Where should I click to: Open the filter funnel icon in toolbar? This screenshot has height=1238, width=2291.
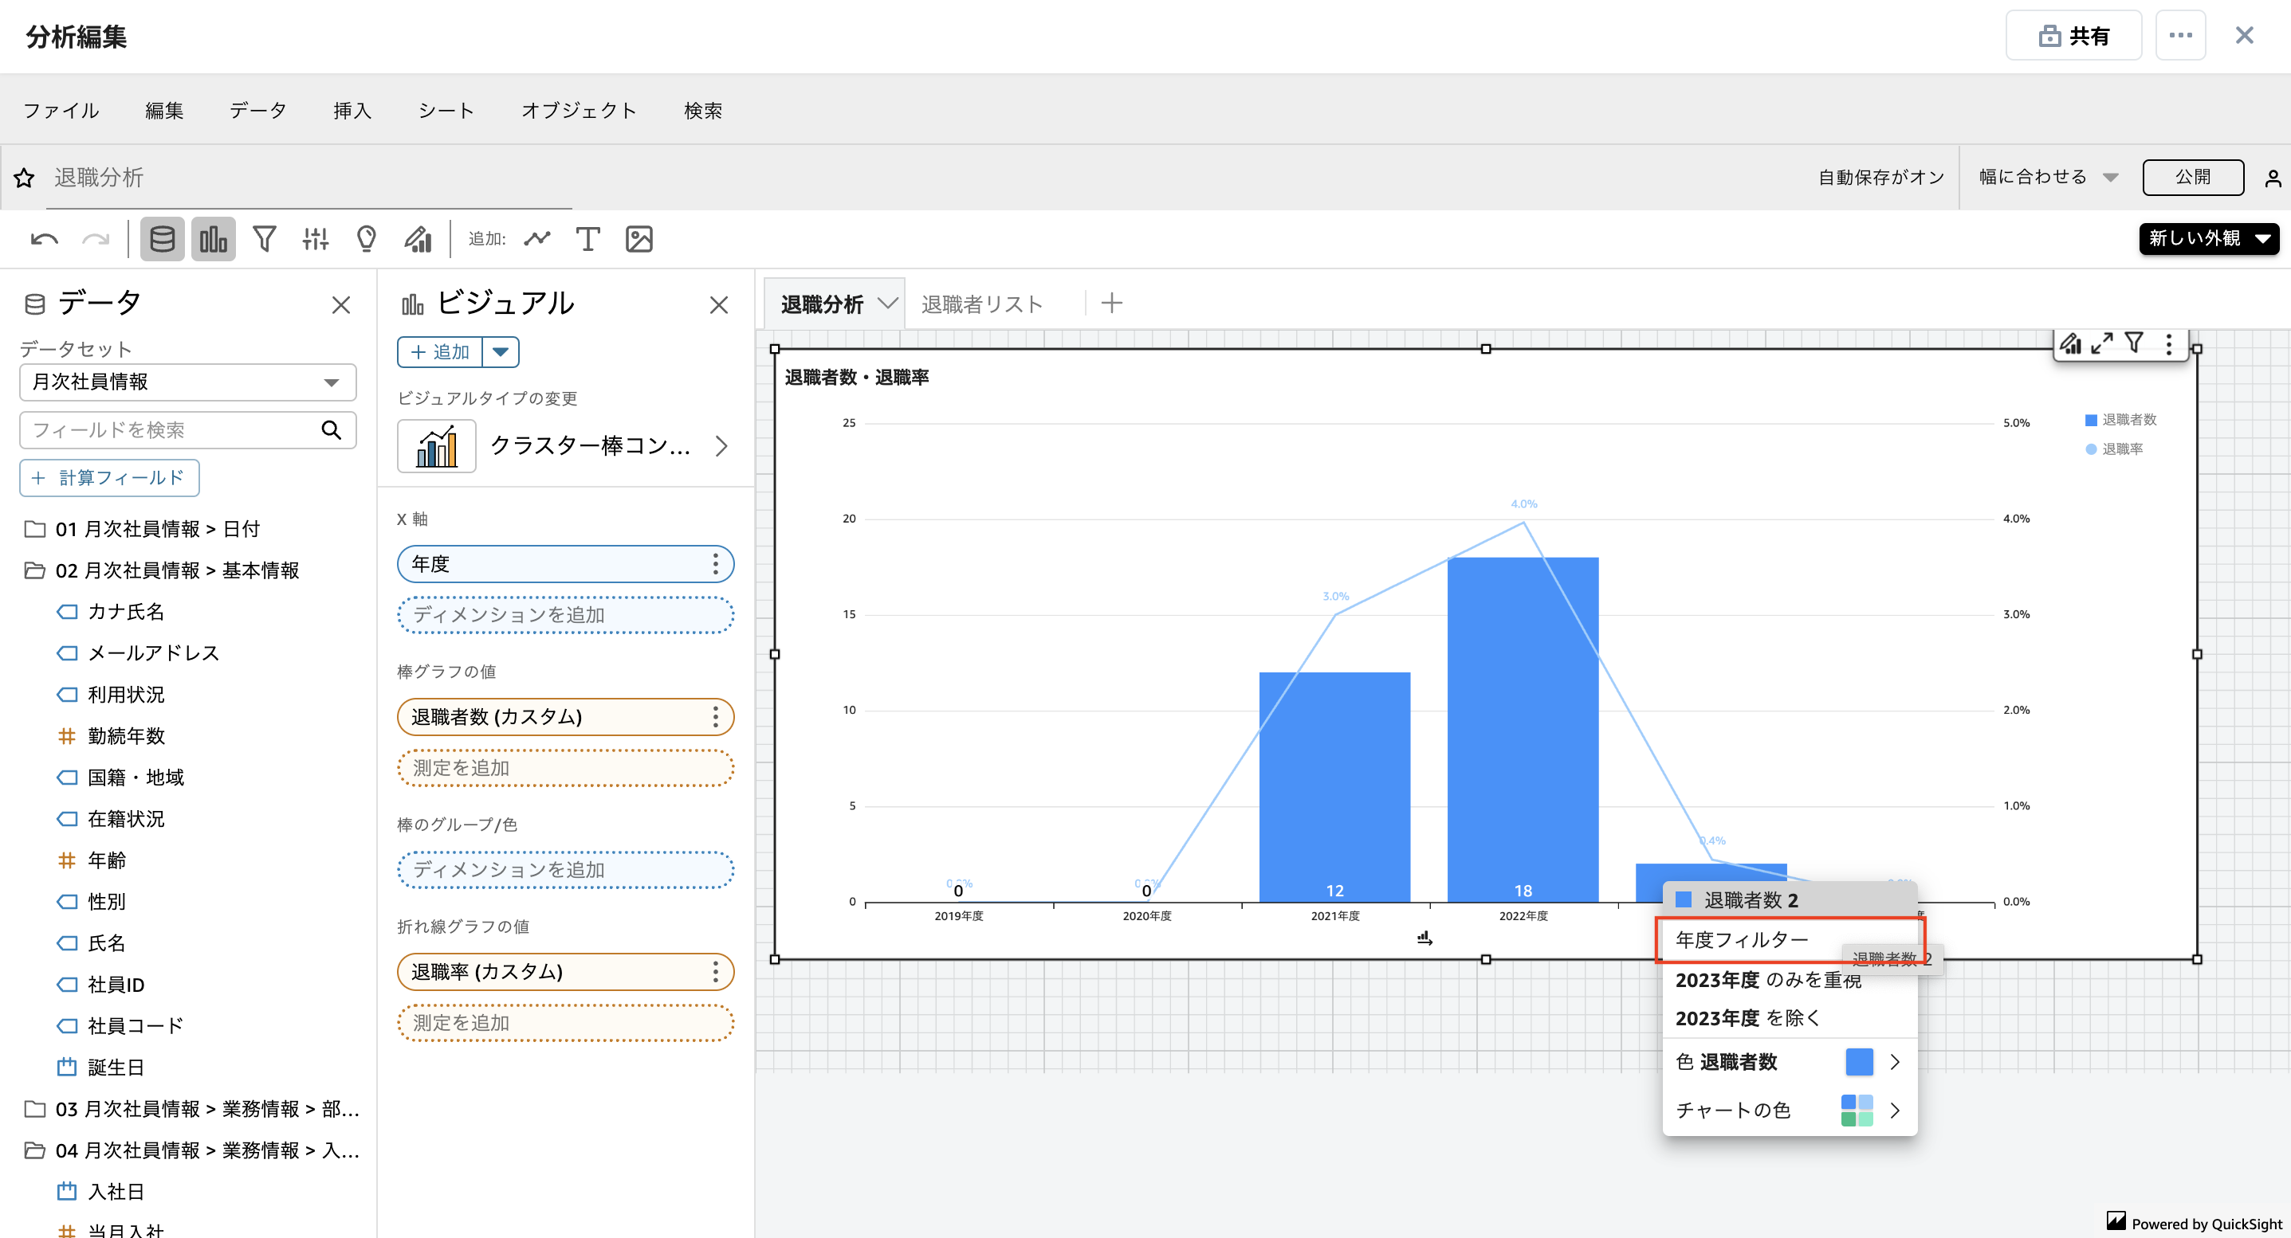pyautogui.click(x=264, y=239)
